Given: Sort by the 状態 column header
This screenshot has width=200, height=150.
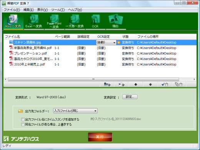Looking at the screenshot, I should coord(128,37).
